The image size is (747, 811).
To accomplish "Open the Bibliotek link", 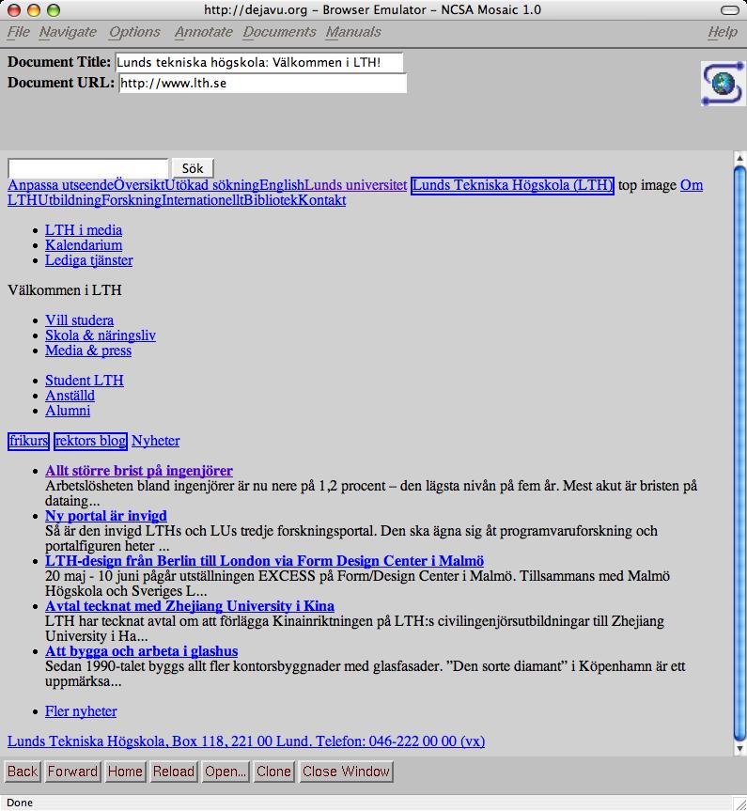I will point(271,200).
